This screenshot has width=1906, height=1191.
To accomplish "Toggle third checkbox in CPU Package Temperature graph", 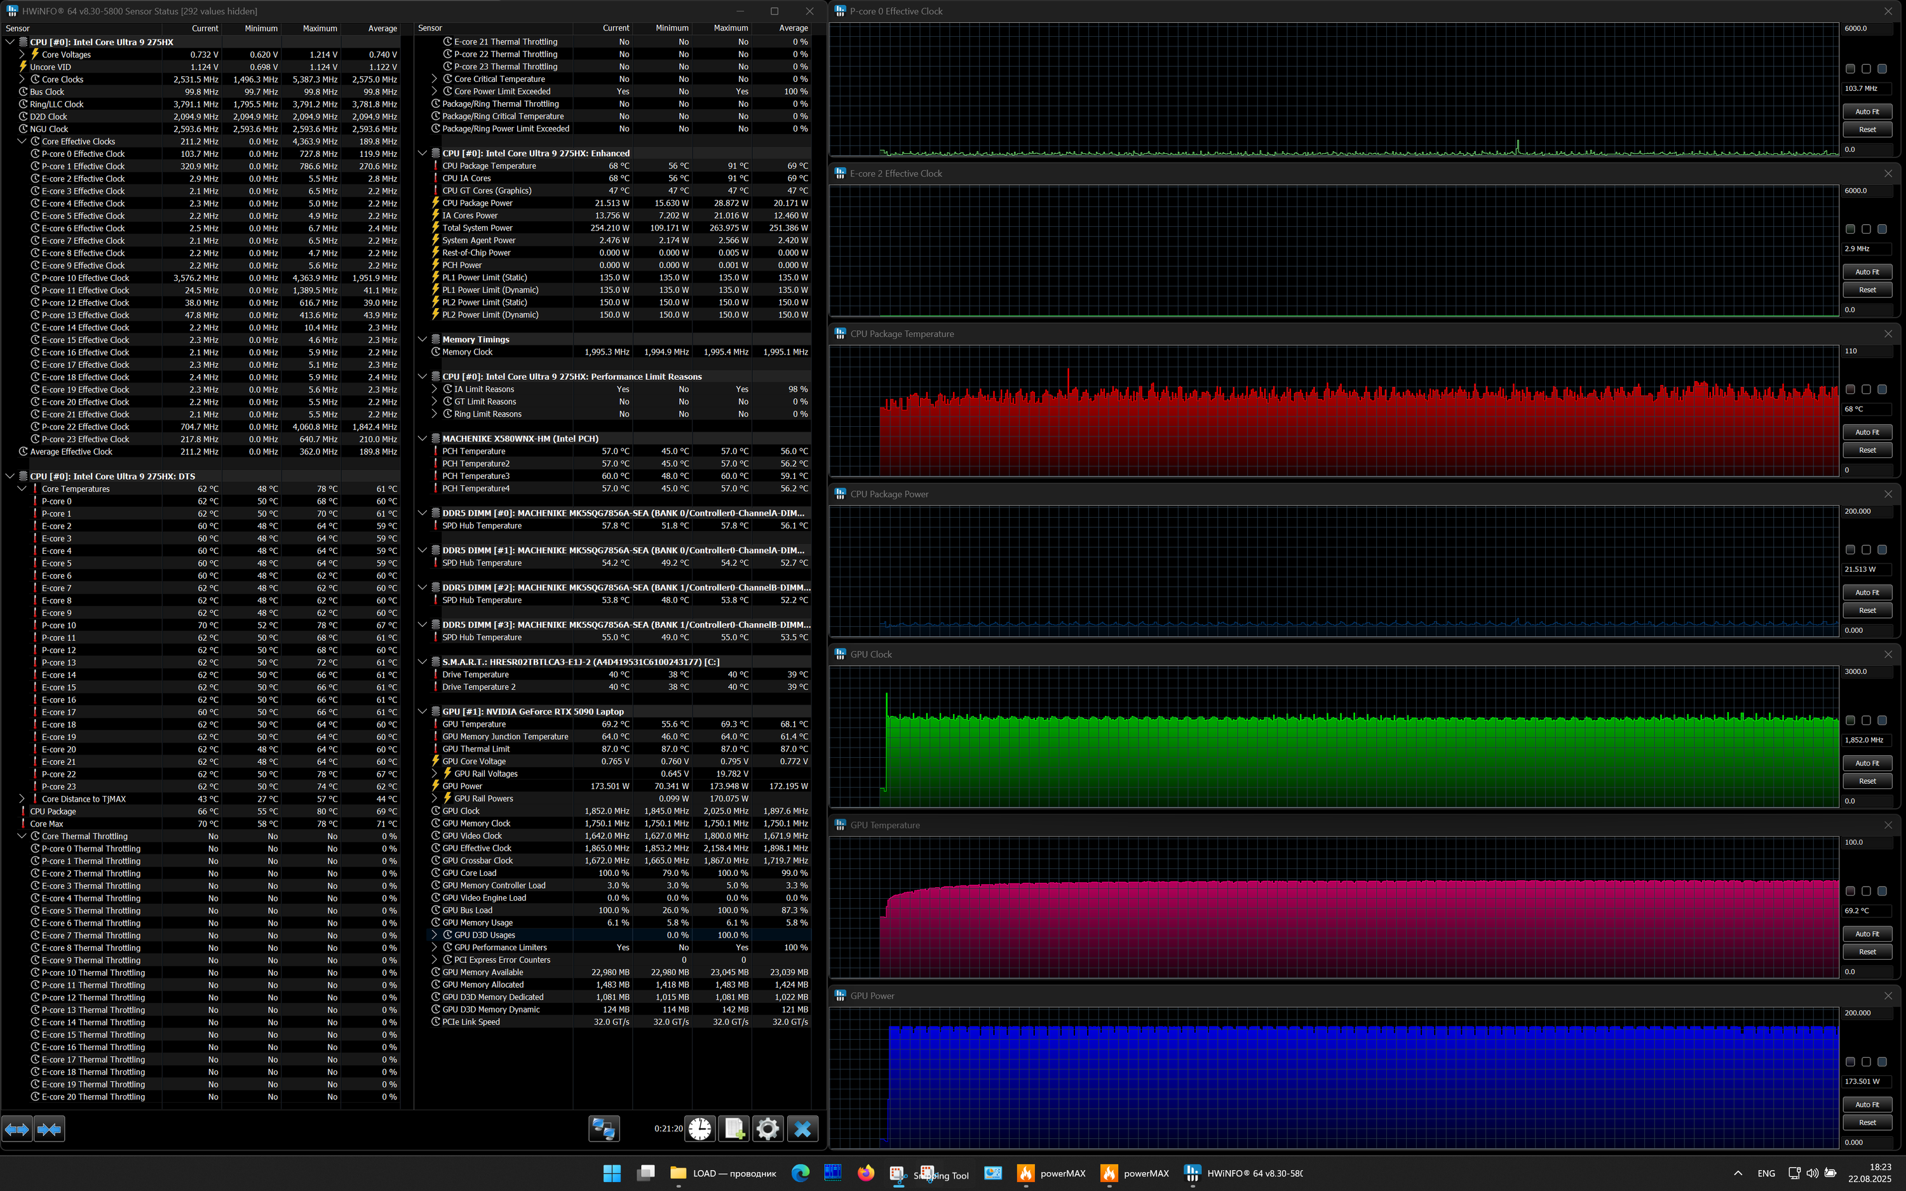I will pyautogui.click(x=1882, y=389).
